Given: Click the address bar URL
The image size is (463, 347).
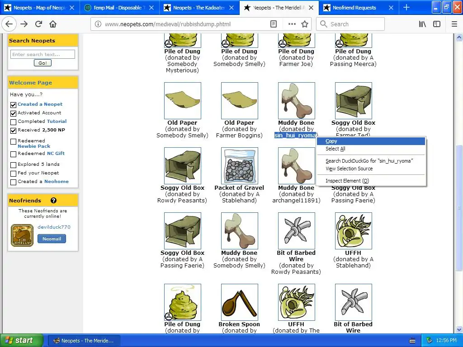Looking at the screenshot, I should click(x=168, y=24).
